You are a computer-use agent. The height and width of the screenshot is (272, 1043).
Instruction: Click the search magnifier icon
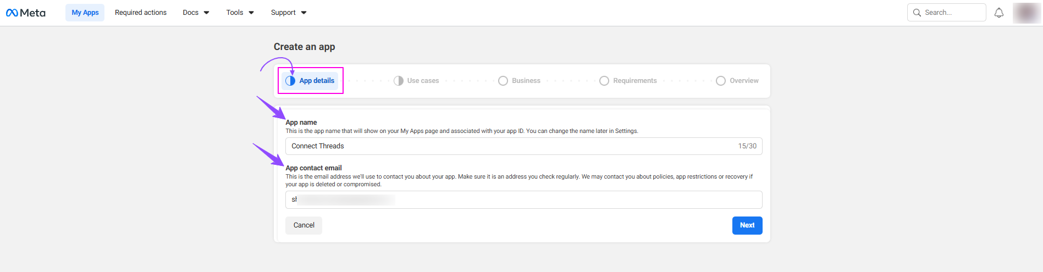(917, 13)
